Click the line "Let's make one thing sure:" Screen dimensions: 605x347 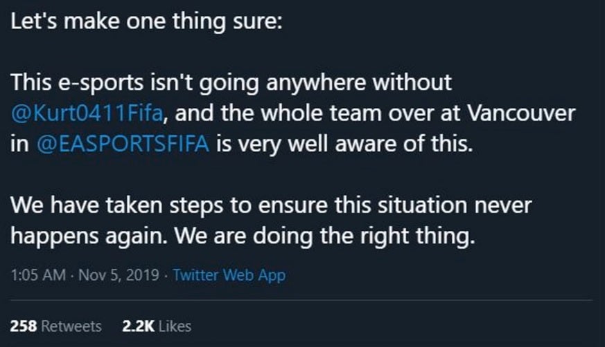pos(146,19)
